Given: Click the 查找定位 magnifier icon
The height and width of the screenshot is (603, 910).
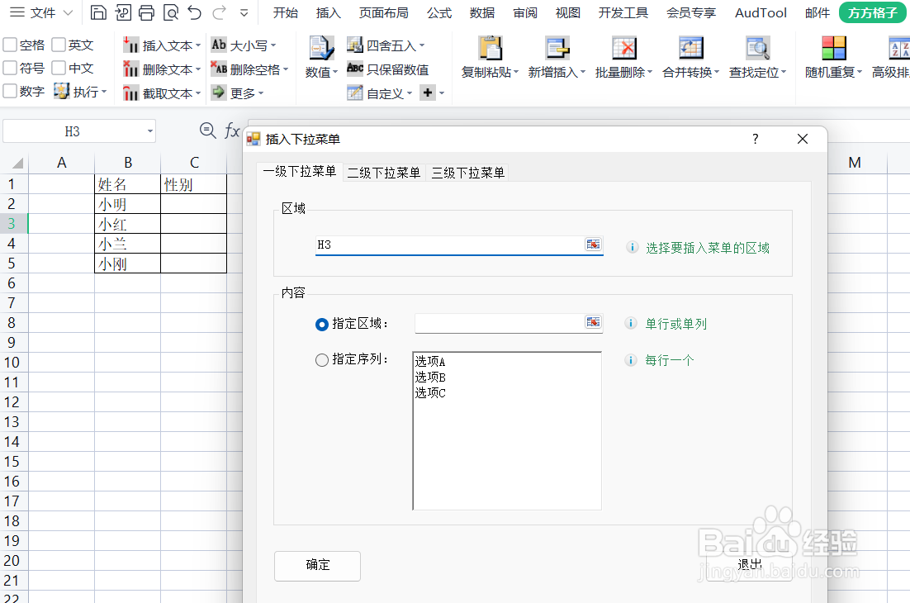Looking at the screenshot, I should click(x=757, y=48).
